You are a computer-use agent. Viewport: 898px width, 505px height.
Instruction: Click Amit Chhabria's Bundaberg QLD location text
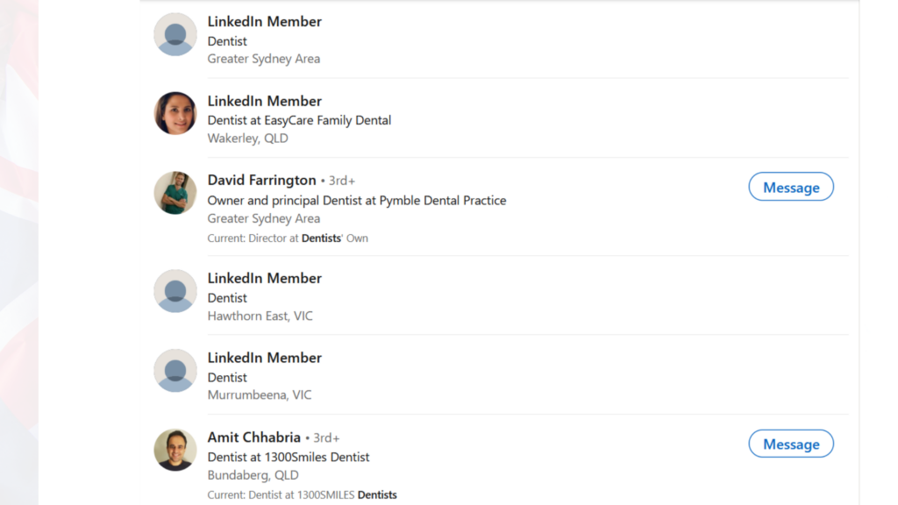pyautogui.click(x=253, y=474)
